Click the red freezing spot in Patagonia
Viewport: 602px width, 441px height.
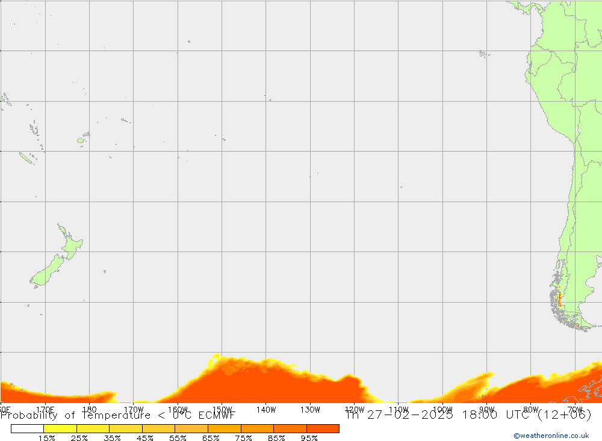560,300
